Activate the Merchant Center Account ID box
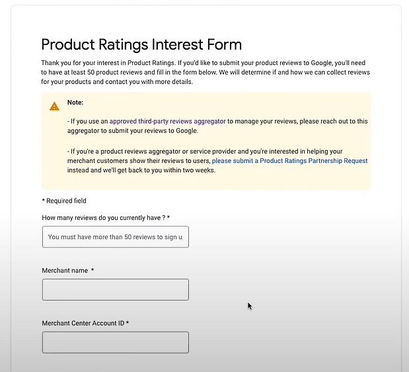Viewport: 409px width, 372px height. (116, 342)
